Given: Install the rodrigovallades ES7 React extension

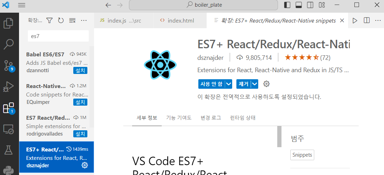Looking at the screenshot, I should 80,134.
